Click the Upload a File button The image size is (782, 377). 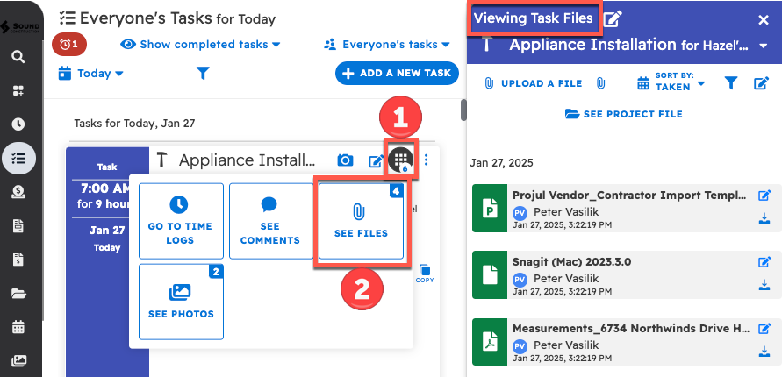point(533,83)
